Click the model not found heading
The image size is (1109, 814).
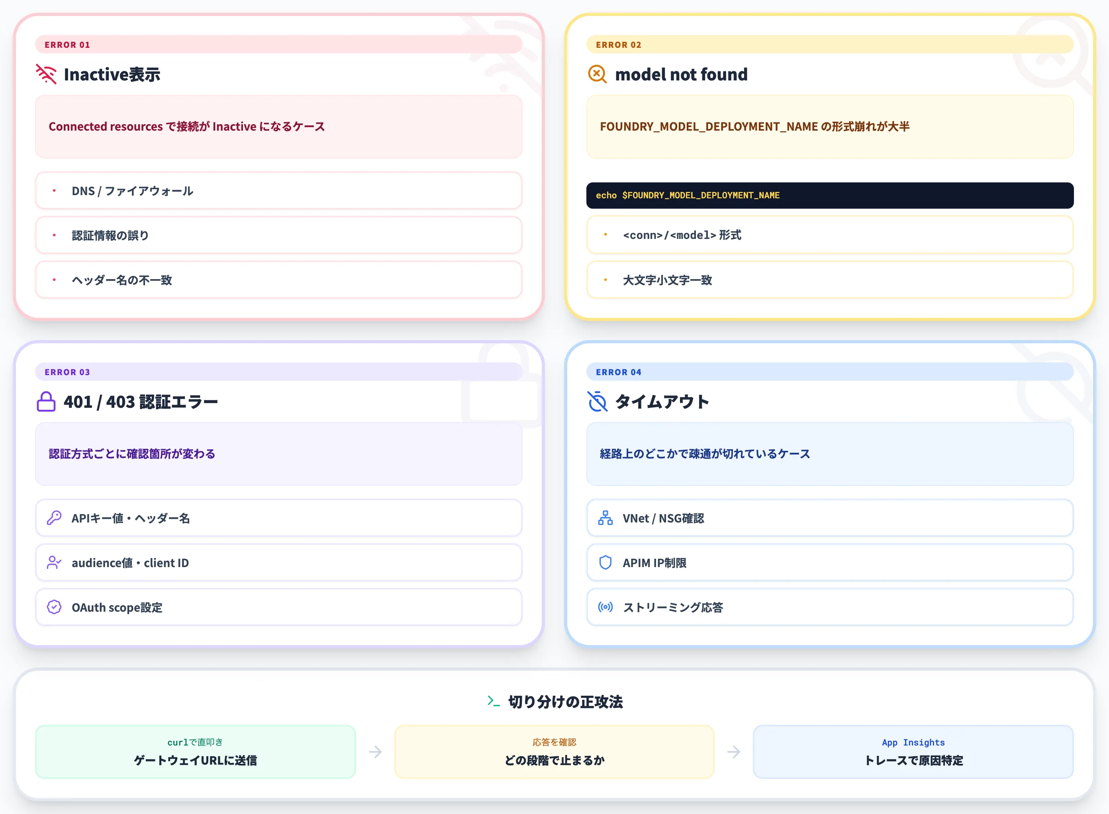pyautogui.click(x=681, y=74)
